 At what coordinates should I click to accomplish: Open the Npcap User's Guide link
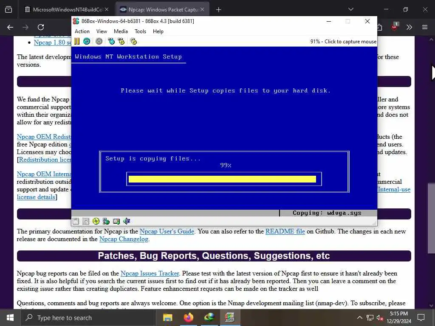point(167,231)
